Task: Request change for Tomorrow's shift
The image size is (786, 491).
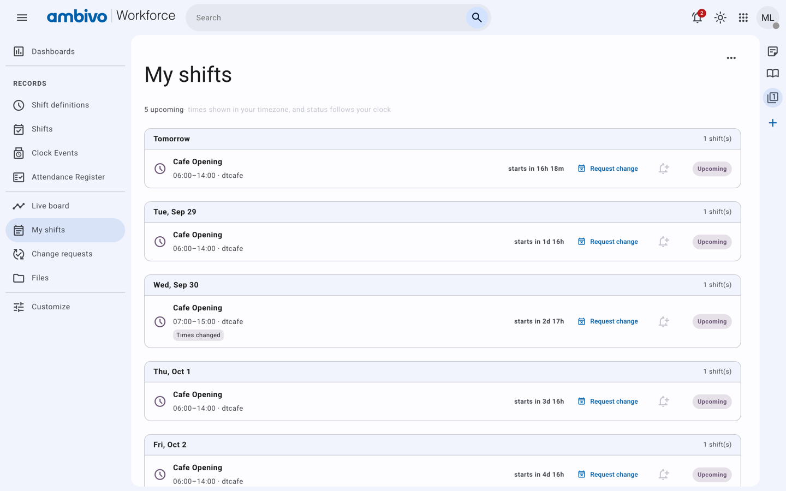Action: [x=608, y=169]
